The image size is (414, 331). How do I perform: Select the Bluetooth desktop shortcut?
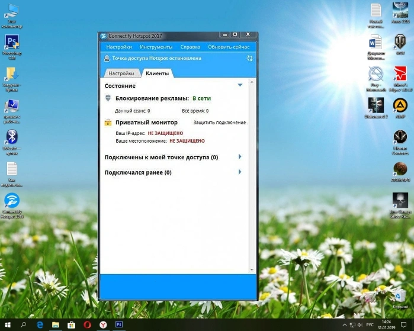(12, 143)
